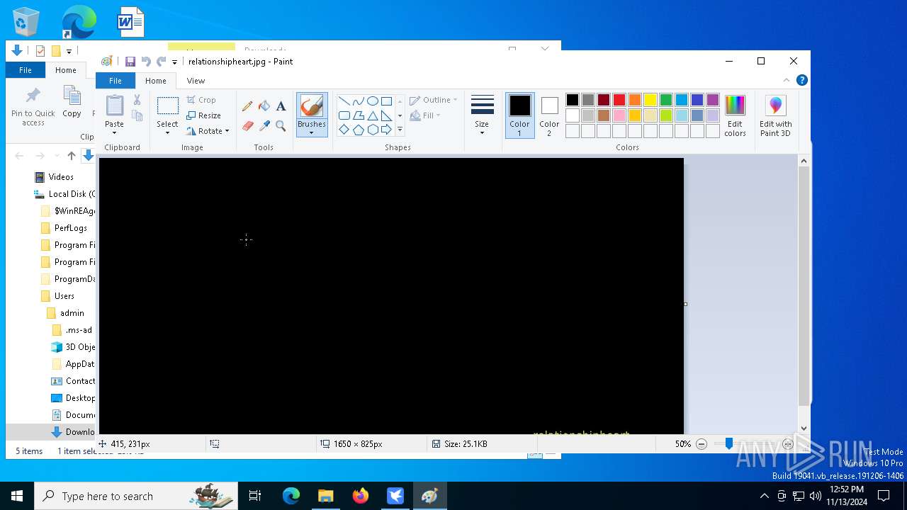Open the Size line thickness dropdown
907x510 pixels.
(482, 115)
